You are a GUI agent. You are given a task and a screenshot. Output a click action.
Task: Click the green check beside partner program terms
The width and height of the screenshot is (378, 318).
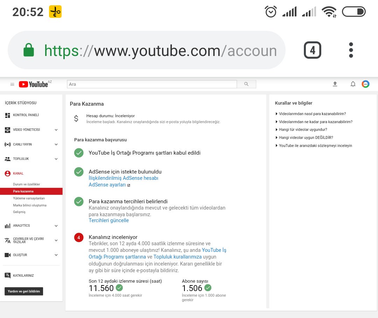[79, 153]
